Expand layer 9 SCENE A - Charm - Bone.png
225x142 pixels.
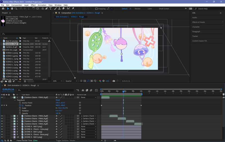(12, 134)
